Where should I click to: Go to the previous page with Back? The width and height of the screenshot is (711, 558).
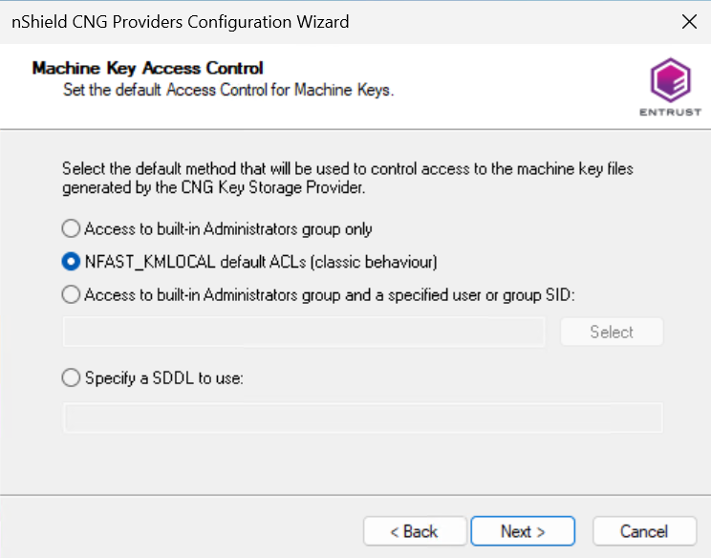[415, 531]
